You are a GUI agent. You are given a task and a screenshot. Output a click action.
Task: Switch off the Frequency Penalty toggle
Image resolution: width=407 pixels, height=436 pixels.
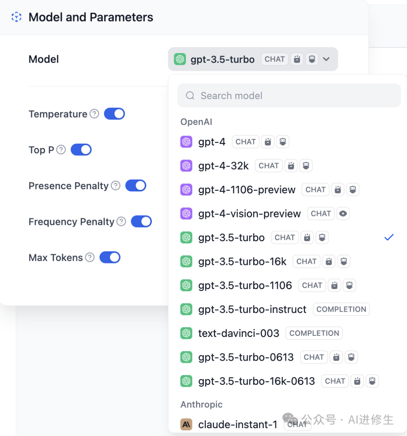pyautogui.click(x=141, y=222)
